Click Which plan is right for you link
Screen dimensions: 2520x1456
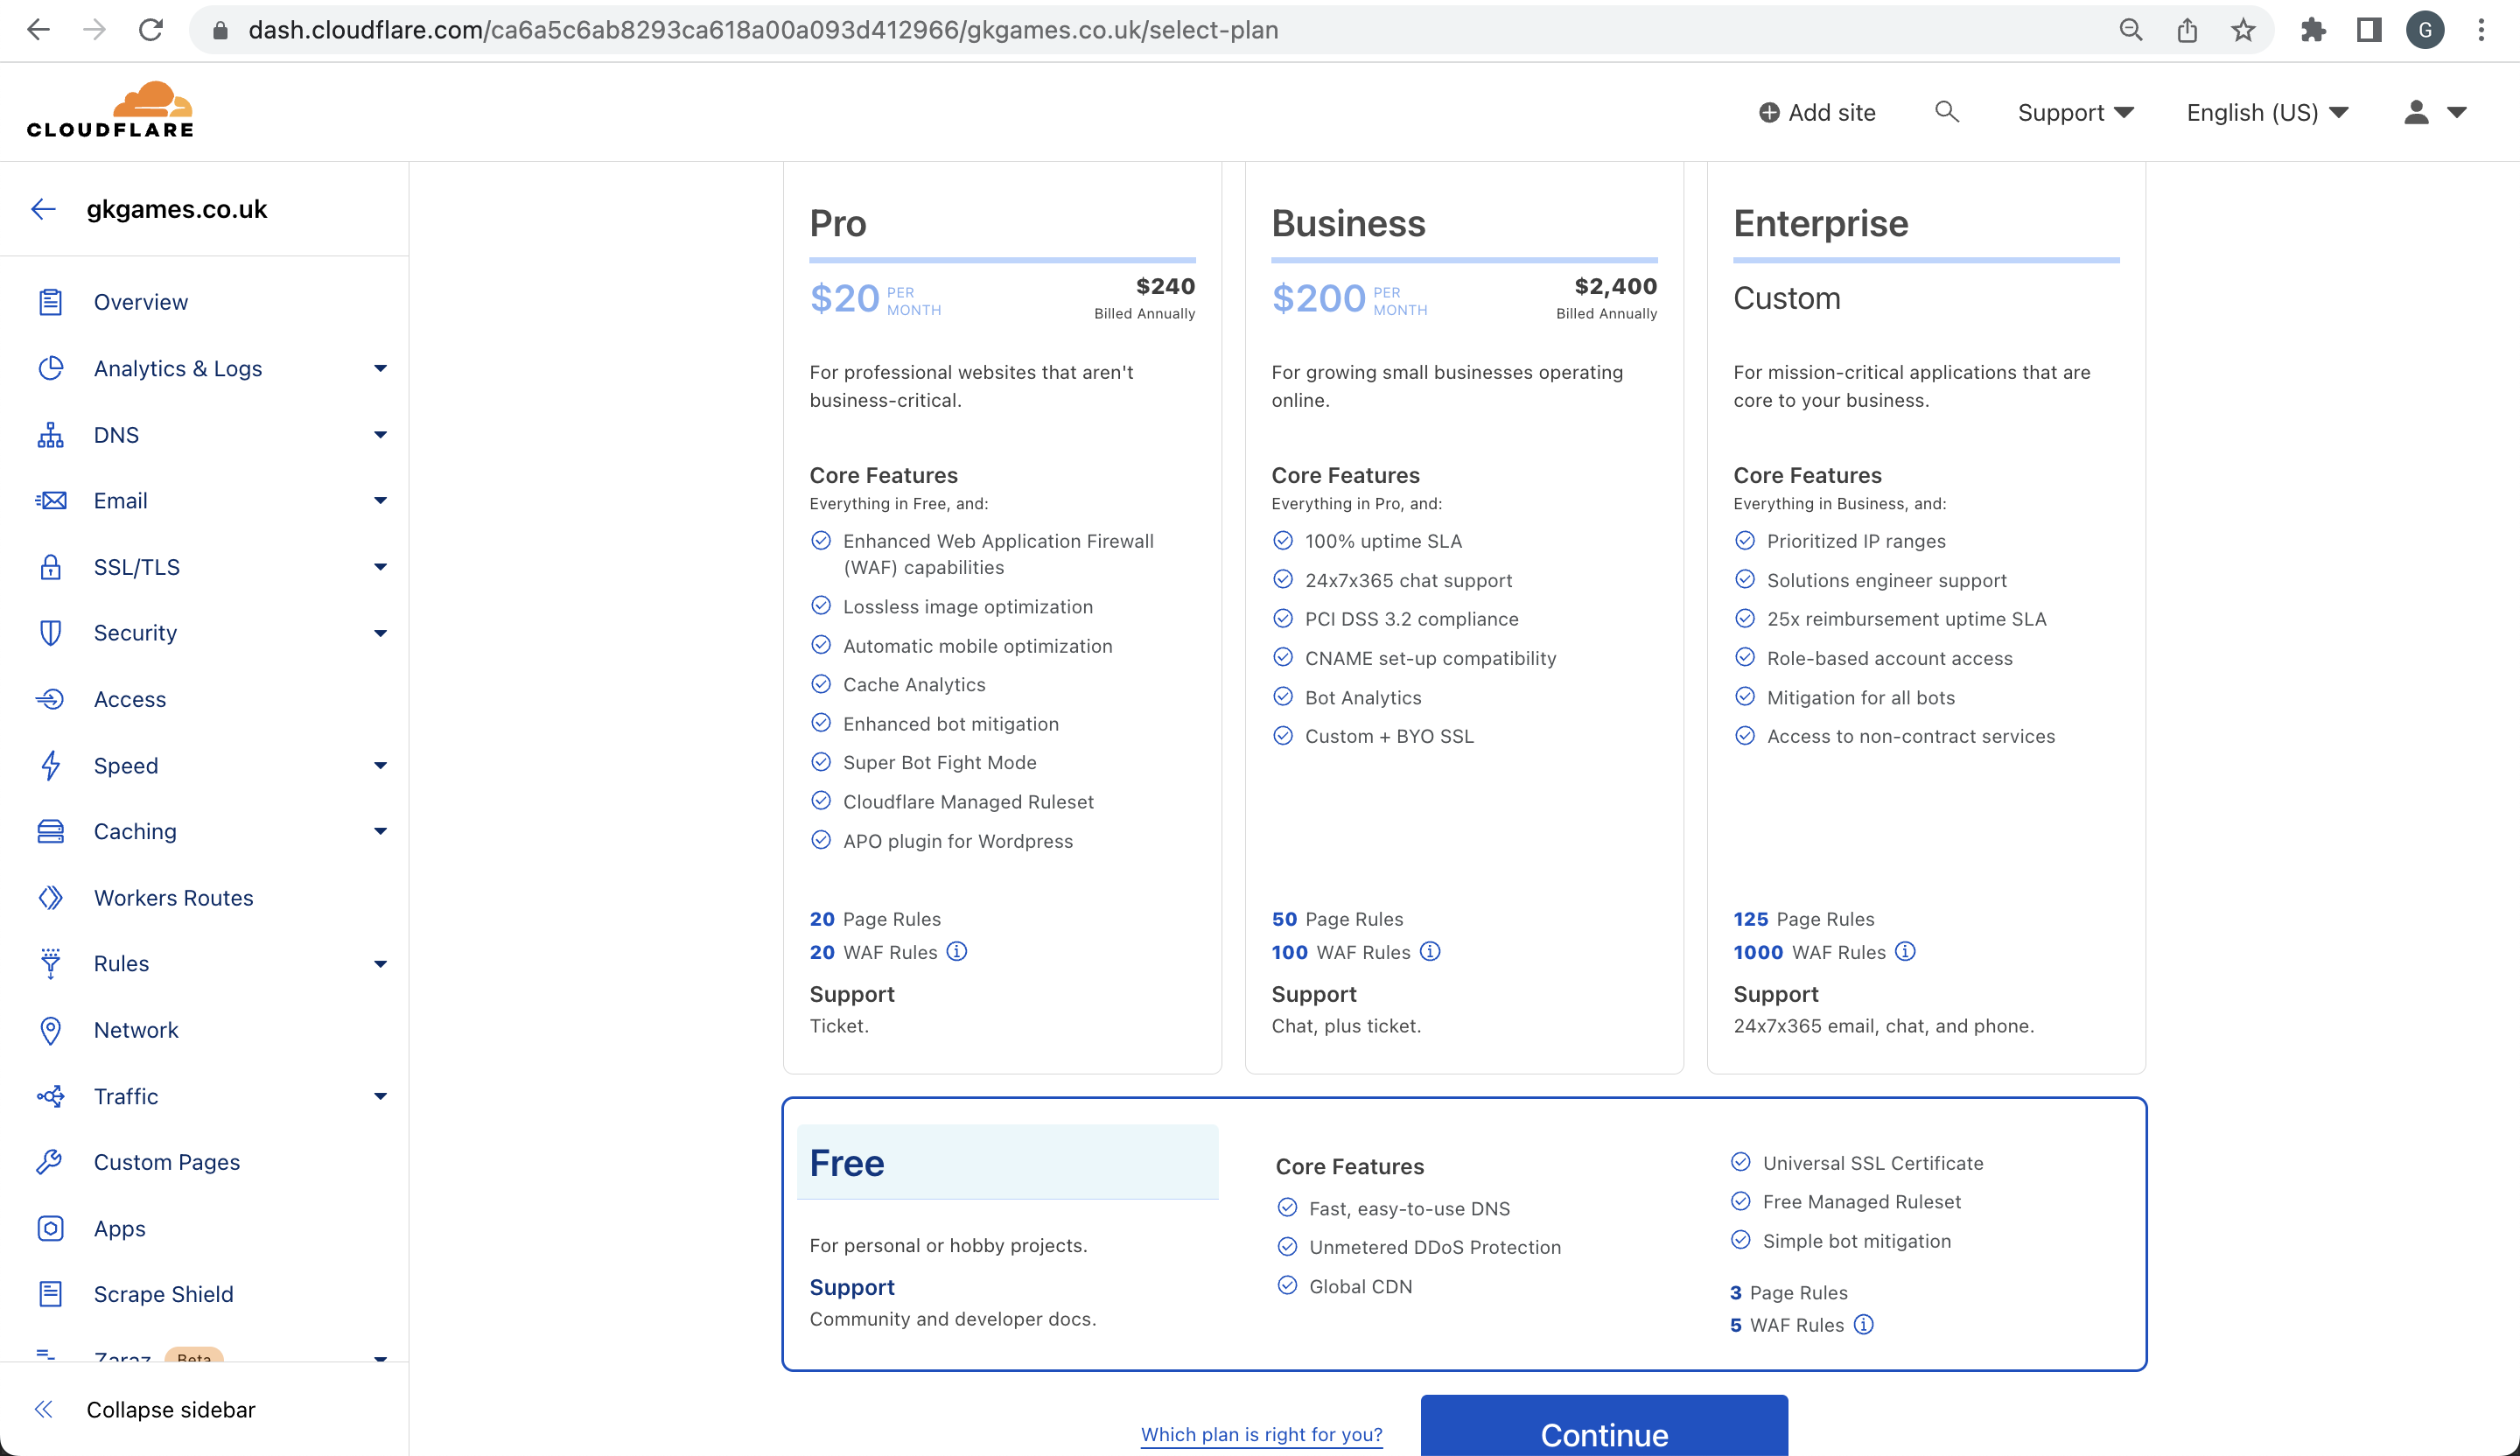pos(1262,1435)
